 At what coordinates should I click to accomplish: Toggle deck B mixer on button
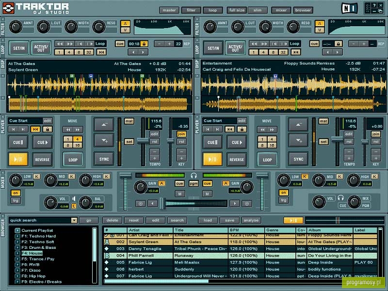(284, 193)
